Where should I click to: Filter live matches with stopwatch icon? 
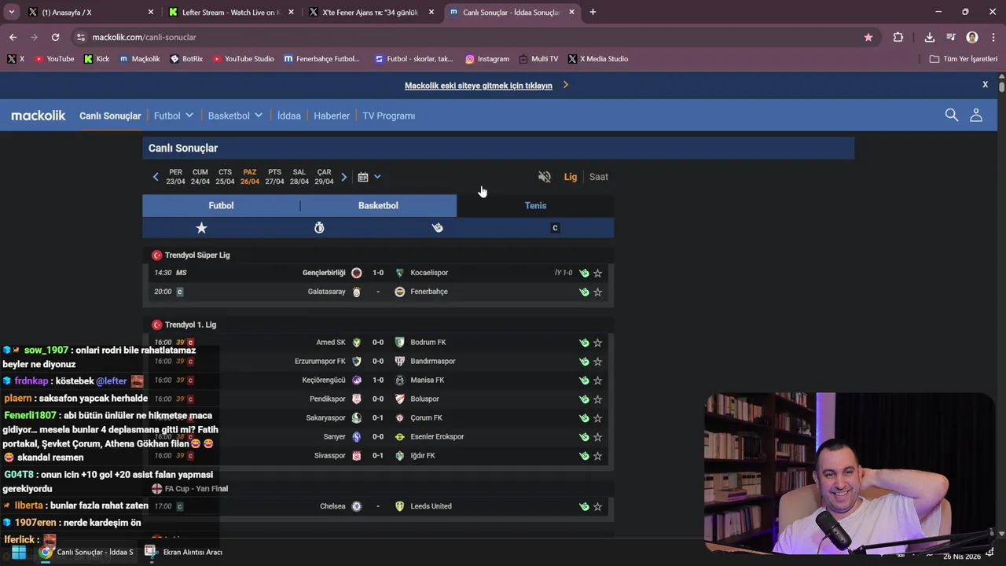[319, 228]
